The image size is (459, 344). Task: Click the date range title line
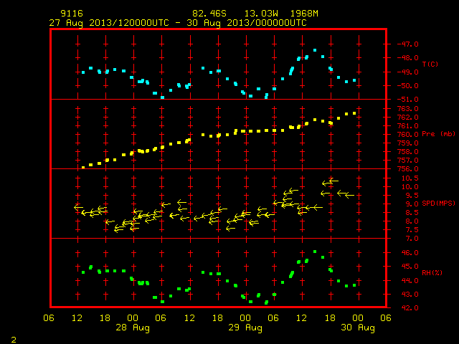coord(178,23)
